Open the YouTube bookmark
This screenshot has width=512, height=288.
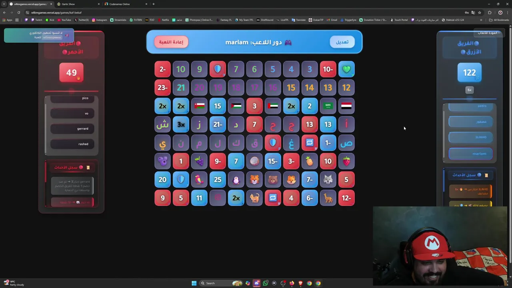(64, 20)
